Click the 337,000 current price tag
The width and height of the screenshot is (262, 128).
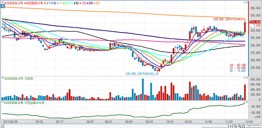click(255, 22)
